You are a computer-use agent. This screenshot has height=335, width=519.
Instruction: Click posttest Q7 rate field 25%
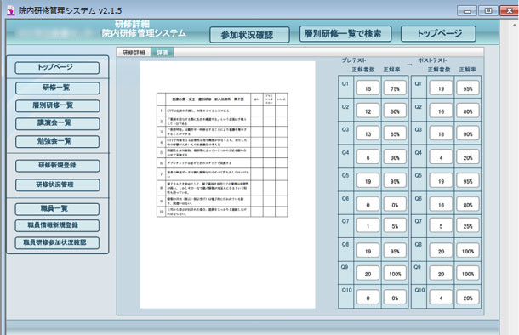[x=468, y=226]
